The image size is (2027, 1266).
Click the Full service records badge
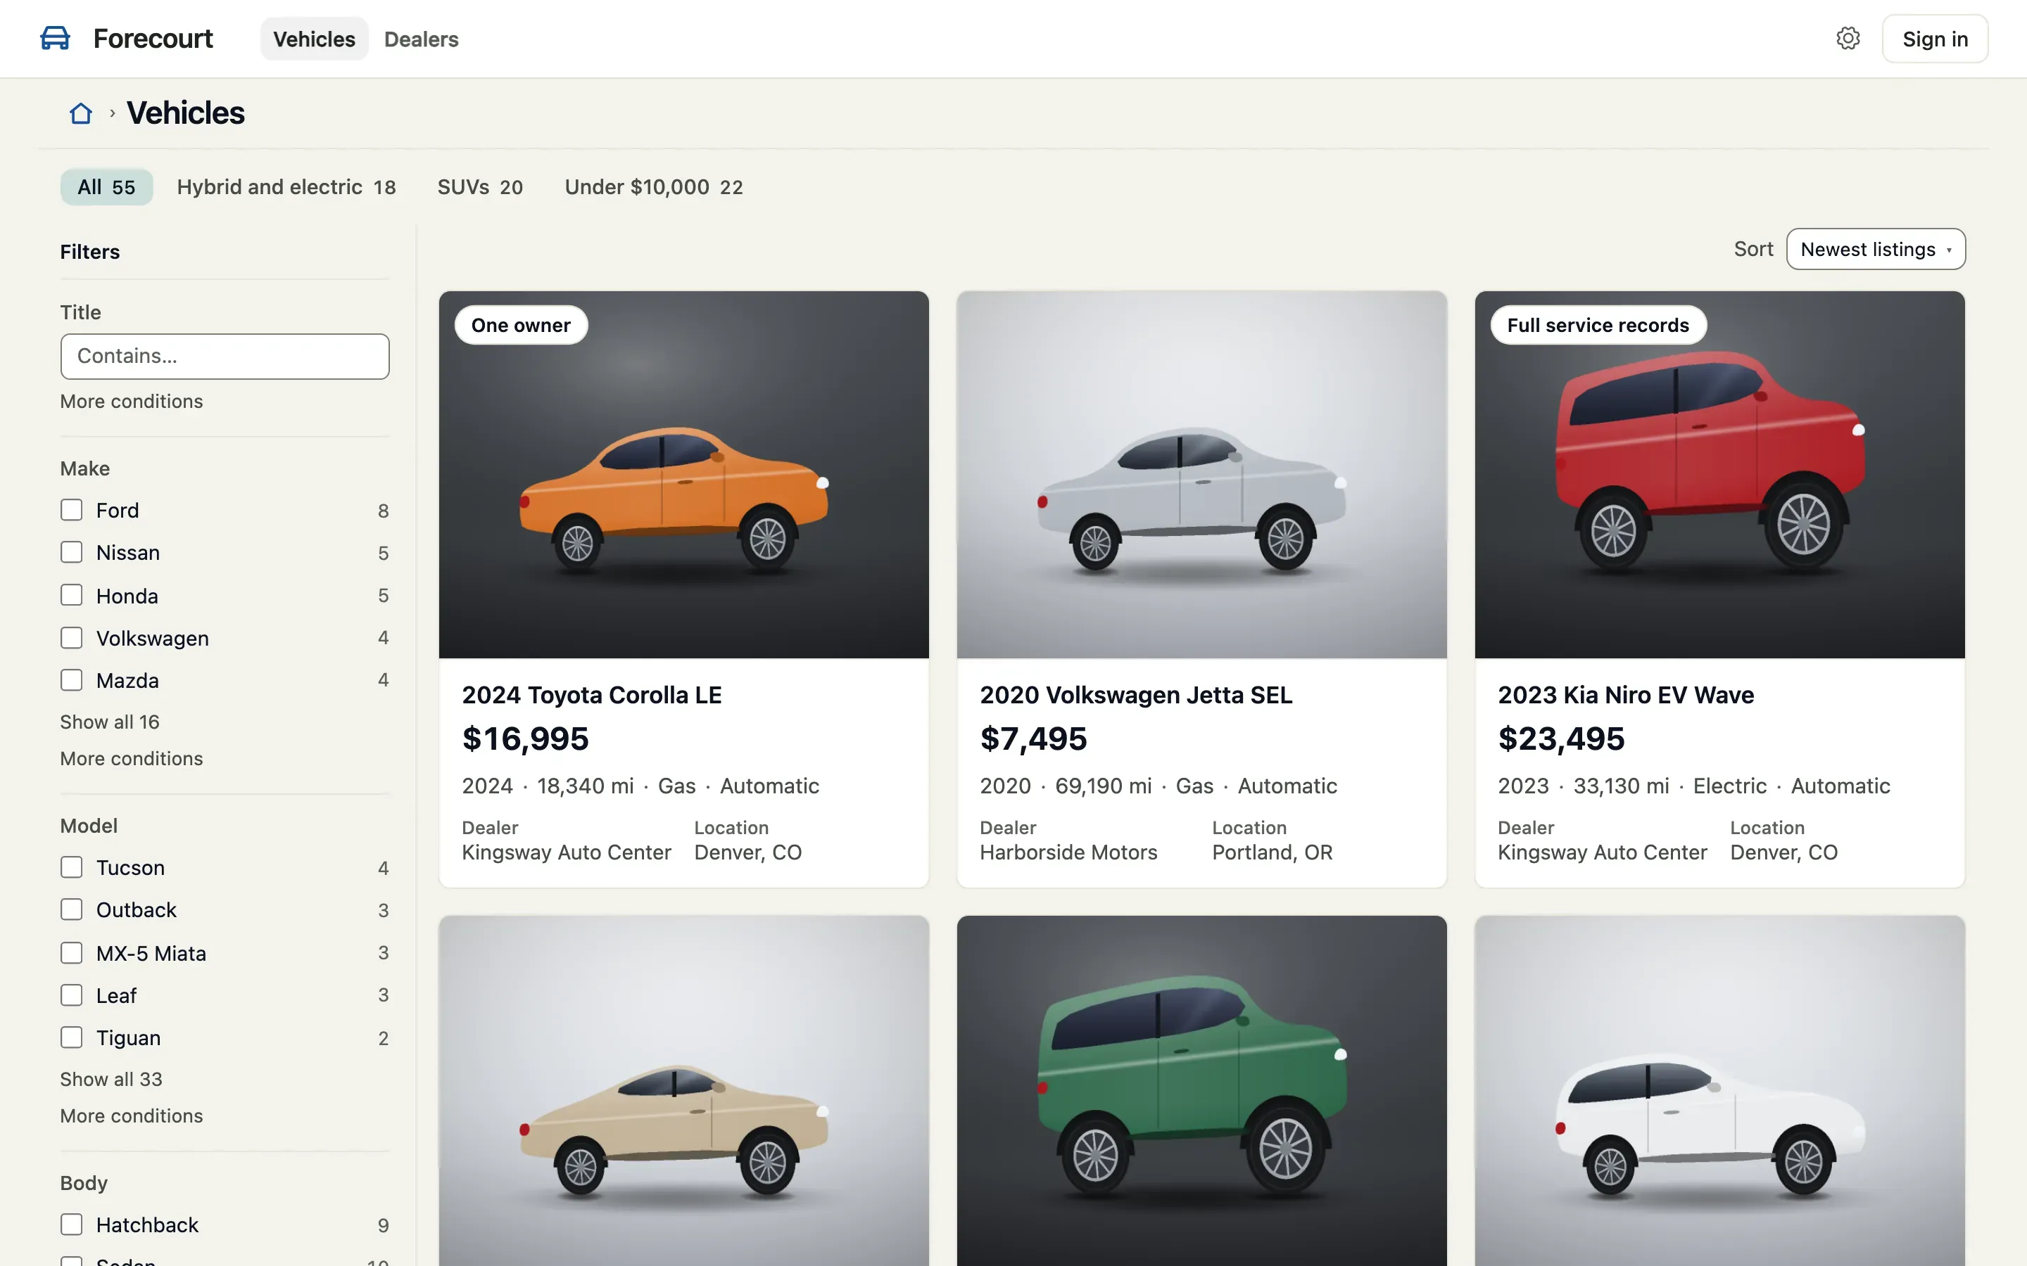(1598, 325)
